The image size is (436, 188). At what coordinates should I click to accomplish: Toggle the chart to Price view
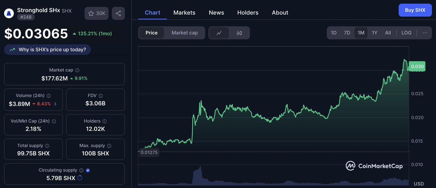click(x=152, y=33)
